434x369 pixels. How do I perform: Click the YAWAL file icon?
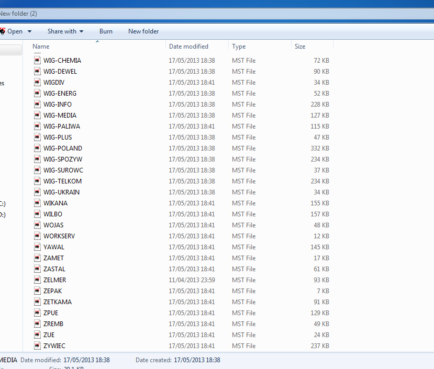coord(37,247)
